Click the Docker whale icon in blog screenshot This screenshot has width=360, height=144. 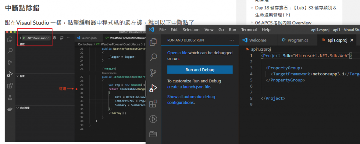tap(10, 109)
